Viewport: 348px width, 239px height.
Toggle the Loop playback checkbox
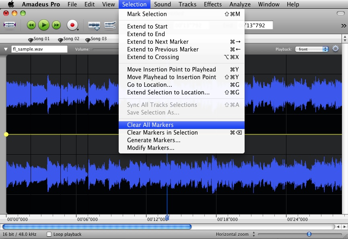(x=49, y=234)
